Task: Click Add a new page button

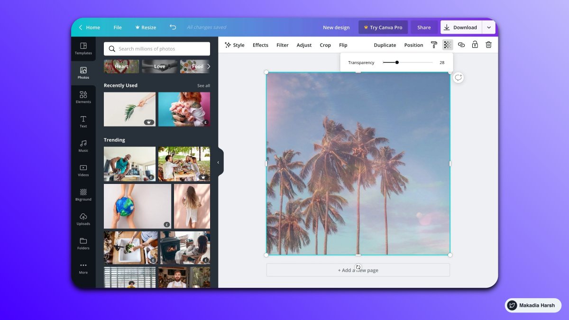Action: (x=358, y=270)
